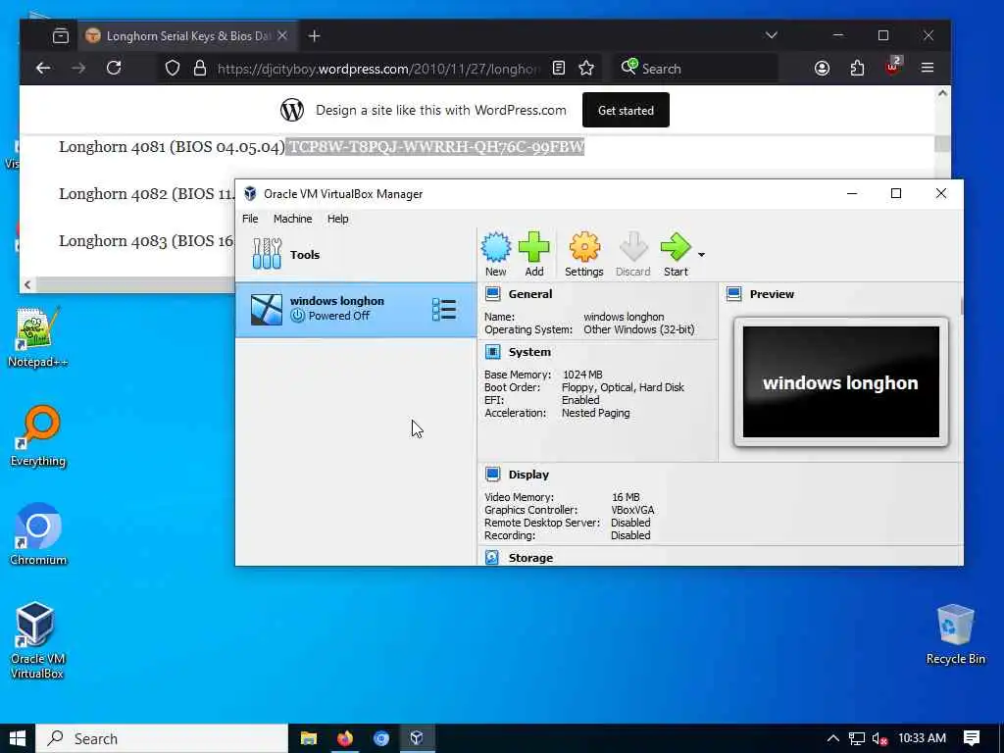The height and width of the screenshot is (753, 1004).
Task: Click the highlighted Longhorn 4081 serial key
Action: (x=435, y=147)
